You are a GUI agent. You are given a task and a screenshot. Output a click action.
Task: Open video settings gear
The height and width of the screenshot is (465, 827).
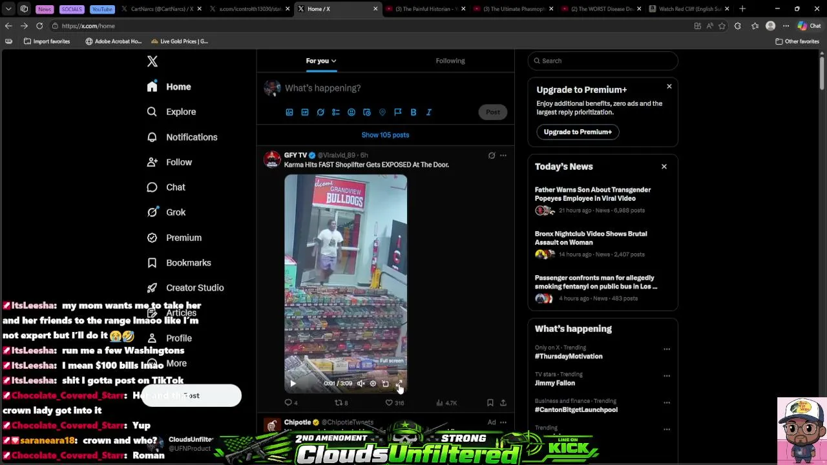pyautogui.click(x=373, y=384)
